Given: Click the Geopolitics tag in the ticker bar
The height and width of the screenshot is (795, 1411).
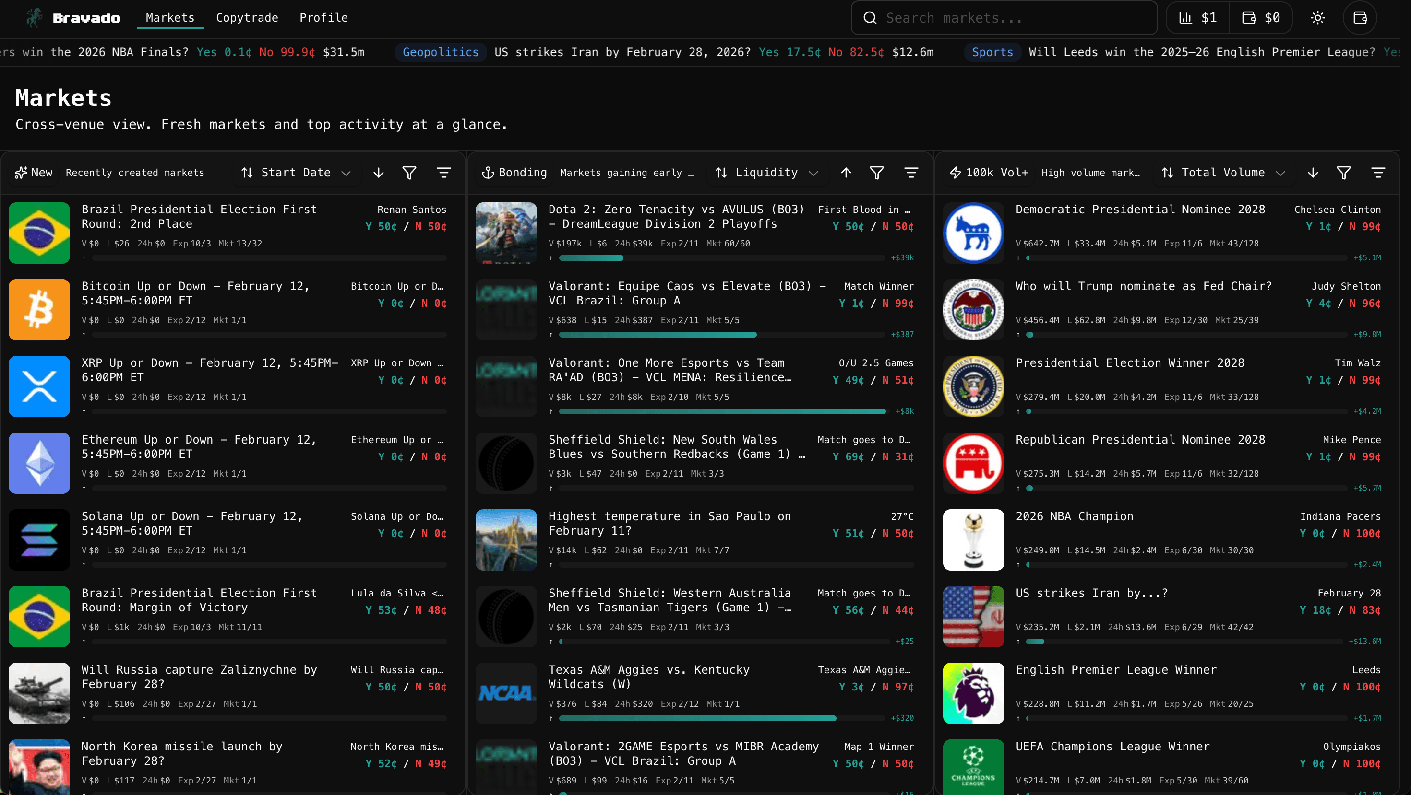Looking at the screenshot, I should click(x=441, y=52).
